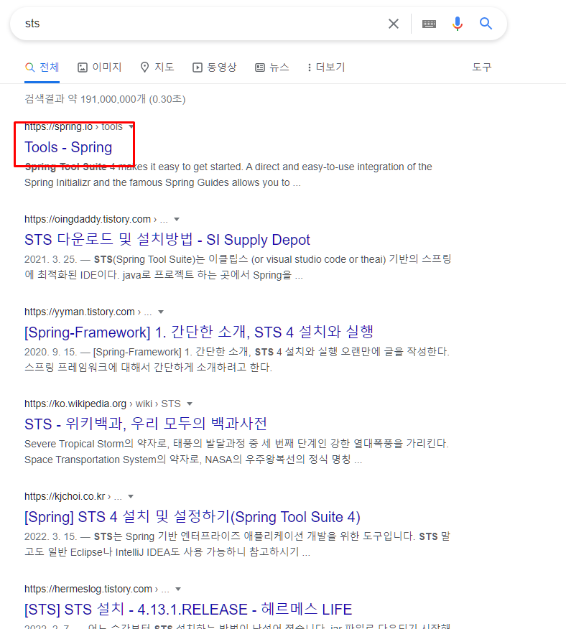
Task: Select the 전체 tab
Action: [x=42, y=67]
